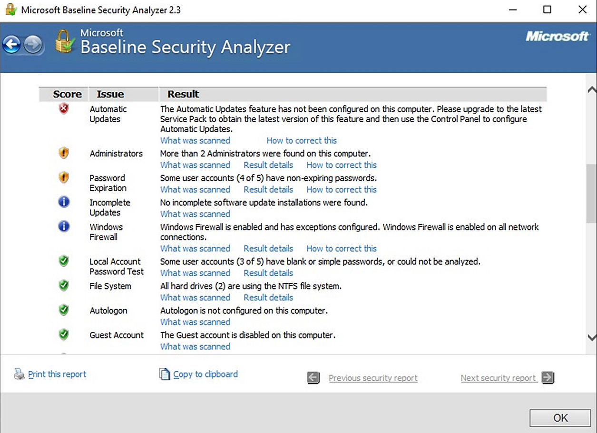Click the yellow warning shield beside Administrators
This screenshot has width=597, height=433.
[64, 153]
